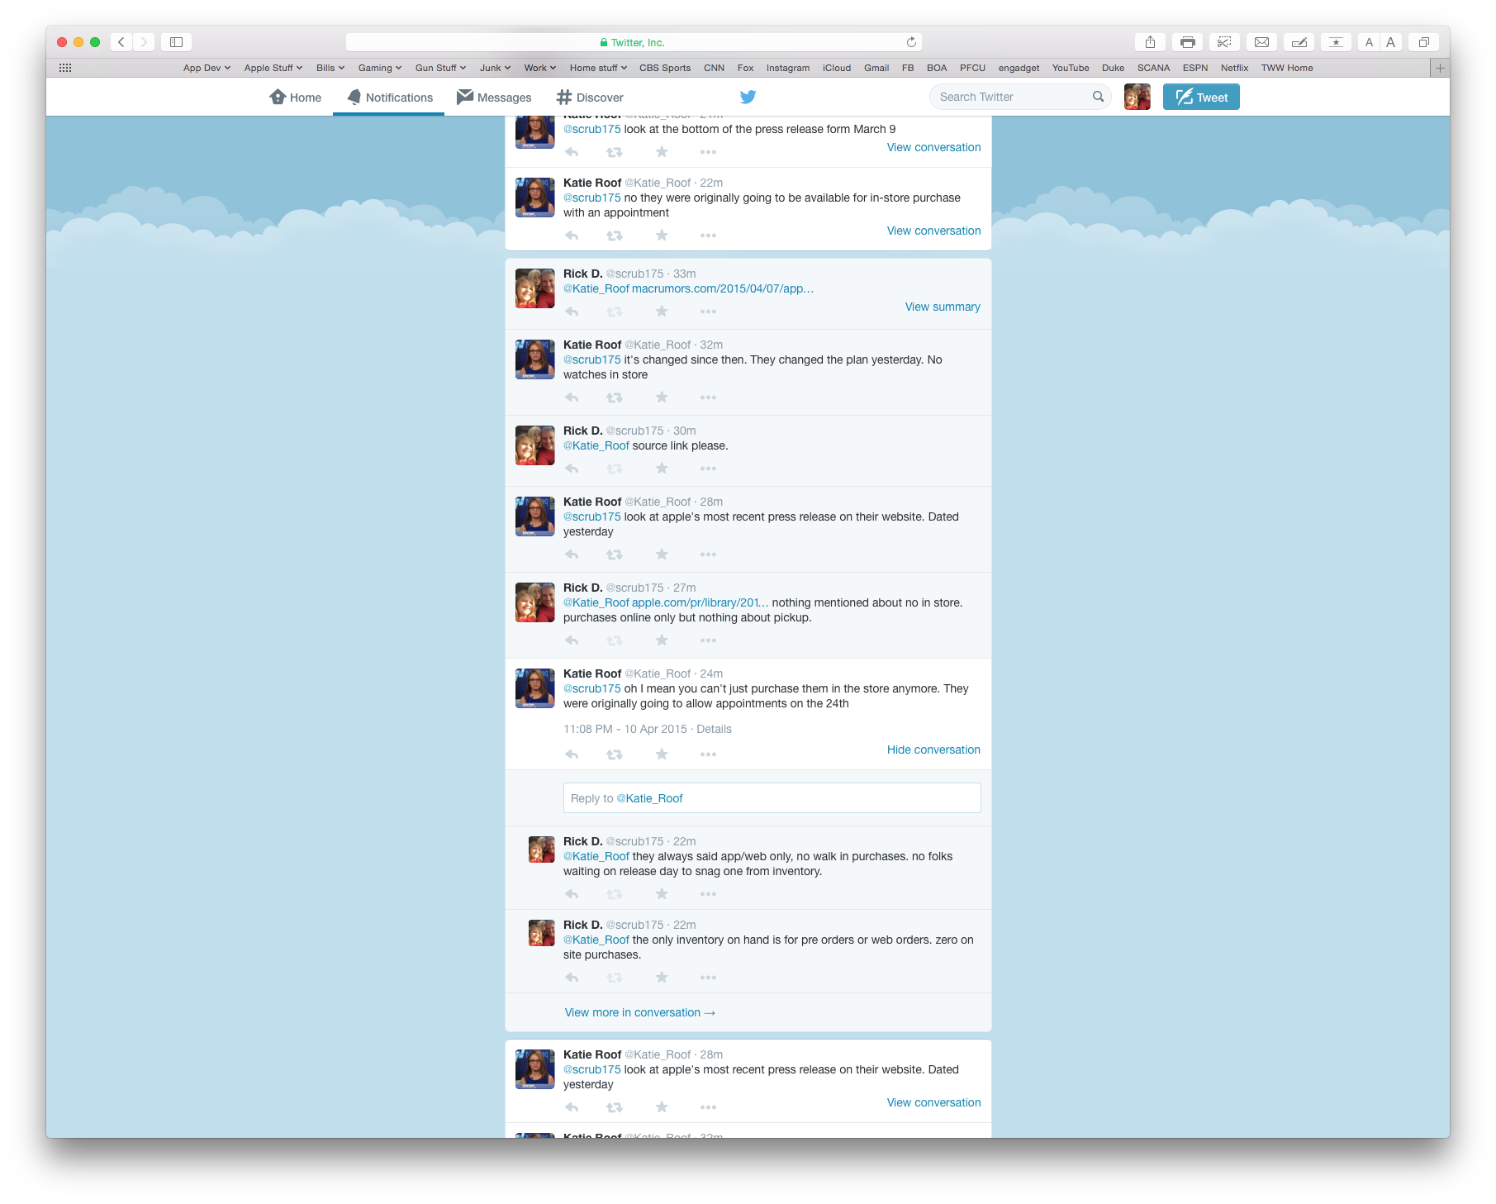The height and width of the screenshot is (1204, 1496).
Task: Open the ESPN bookmark
Action: click(1194, 68)
